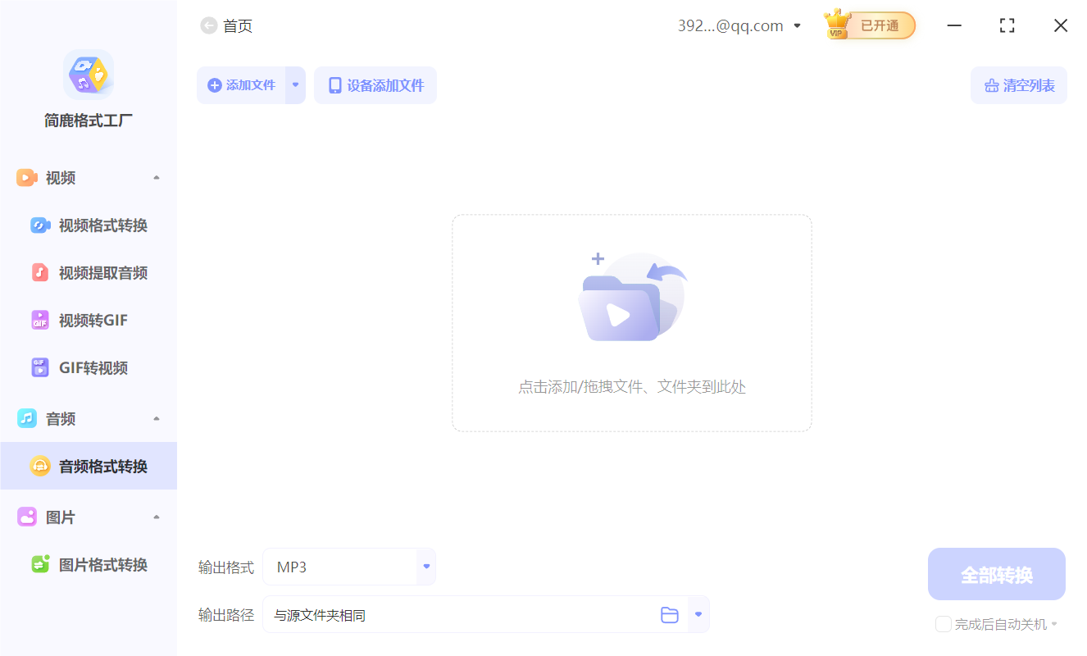Enable 完成后自动关机 auto shutdown checkbox
Screen dimensions: 1087x656
coord(943,624)
